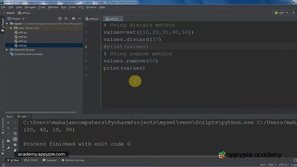The width and height of the screenshot is (297, 167).
Task: Toggle Scroll to End icon in Run panel
Action: [15, 139]
